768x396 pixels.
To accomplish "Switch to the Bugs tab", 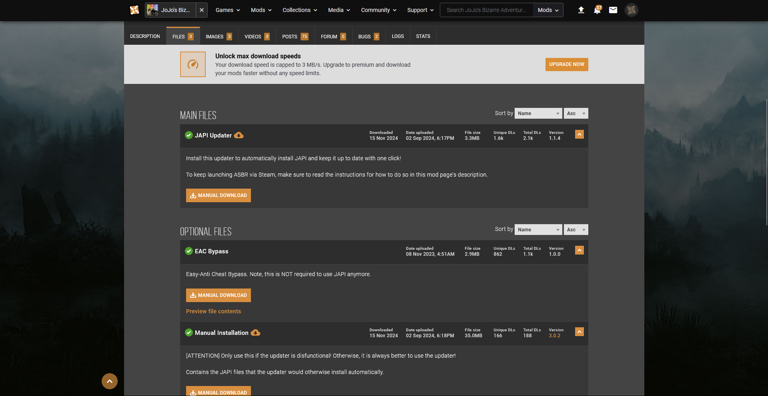I will coord(369,36).
